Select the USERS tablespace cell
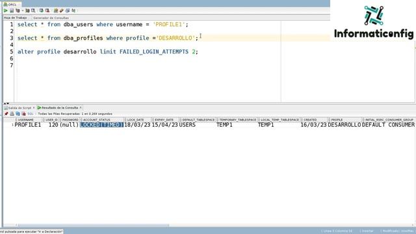 (198, 125)
